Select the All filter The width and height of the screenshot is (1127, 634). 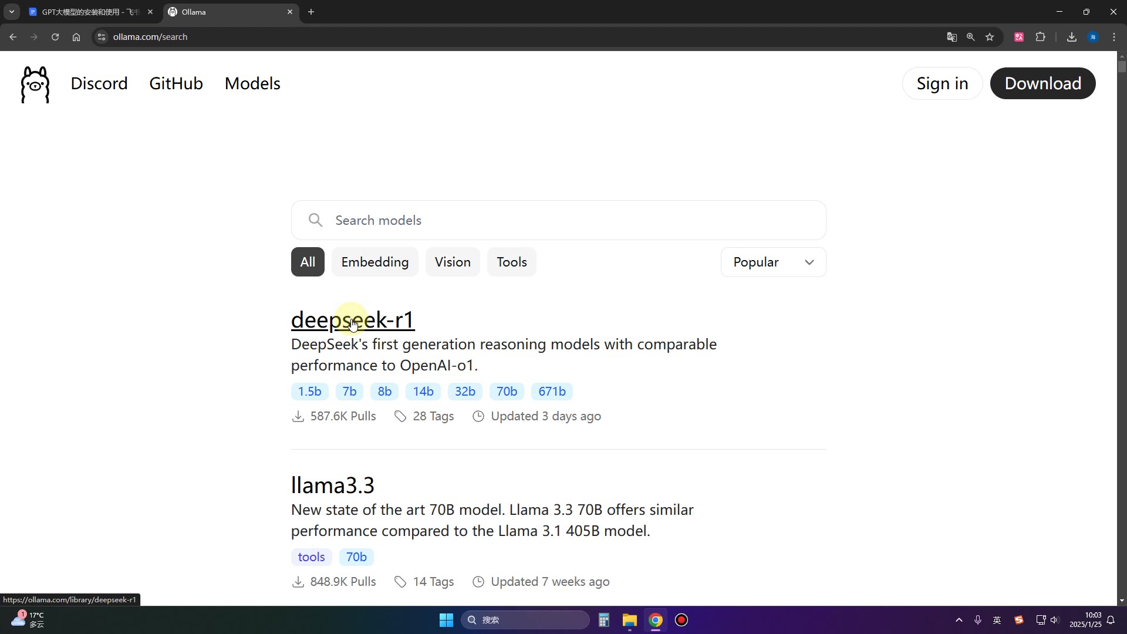308,262
